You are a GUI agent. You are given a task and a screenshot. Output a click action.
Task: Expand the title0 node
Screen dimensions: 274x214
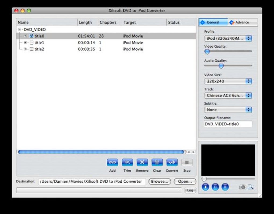(x=25, y=36)
